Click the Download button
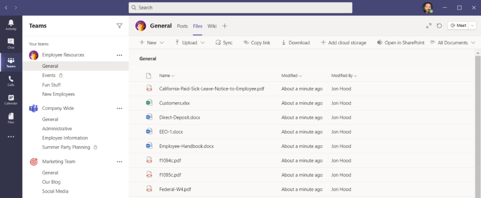This screenshot has height=198, width=481. click(296, 43)
